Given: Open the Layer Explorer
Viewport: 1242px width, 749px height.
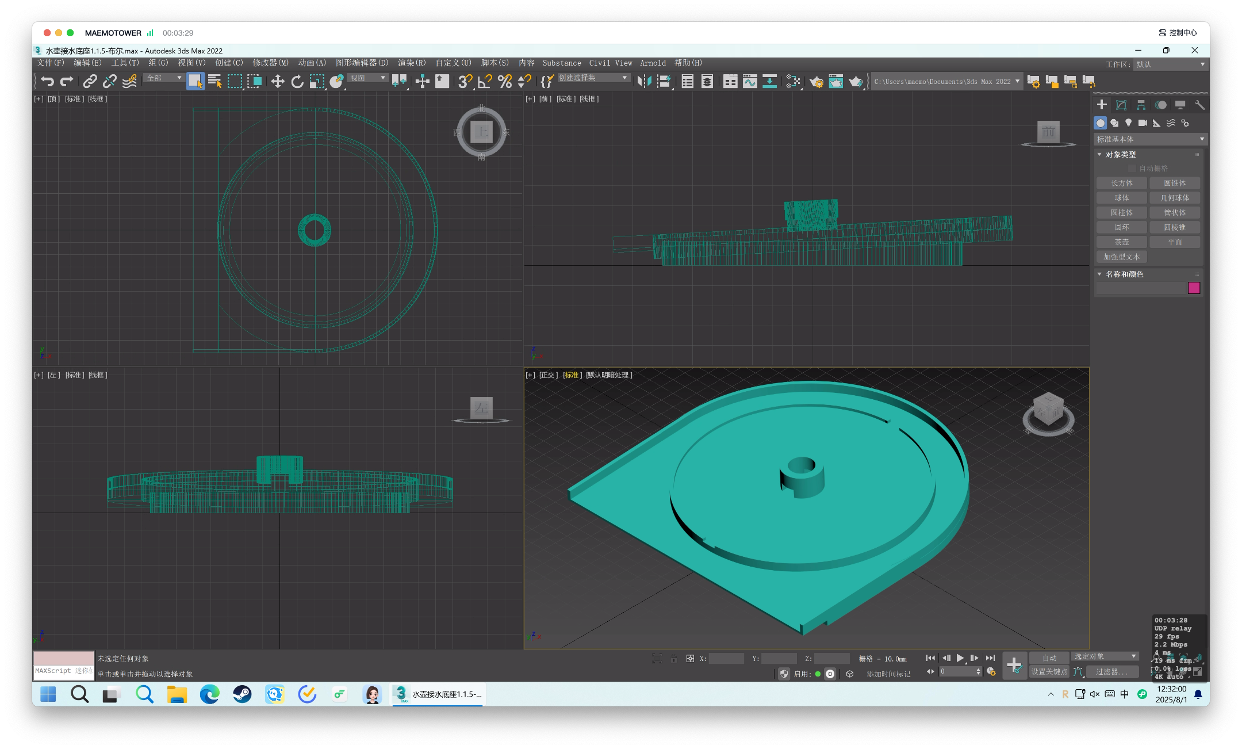Looking at the screenshot, I should coord(707,81).
